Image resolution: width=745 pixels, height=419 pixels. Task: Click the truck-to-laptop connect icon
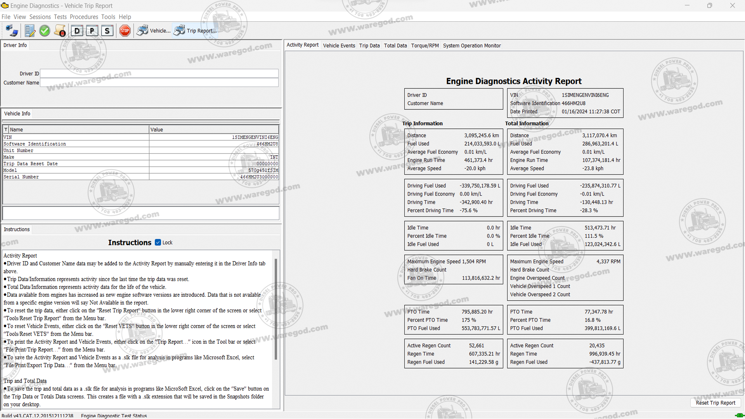(12, 31)
